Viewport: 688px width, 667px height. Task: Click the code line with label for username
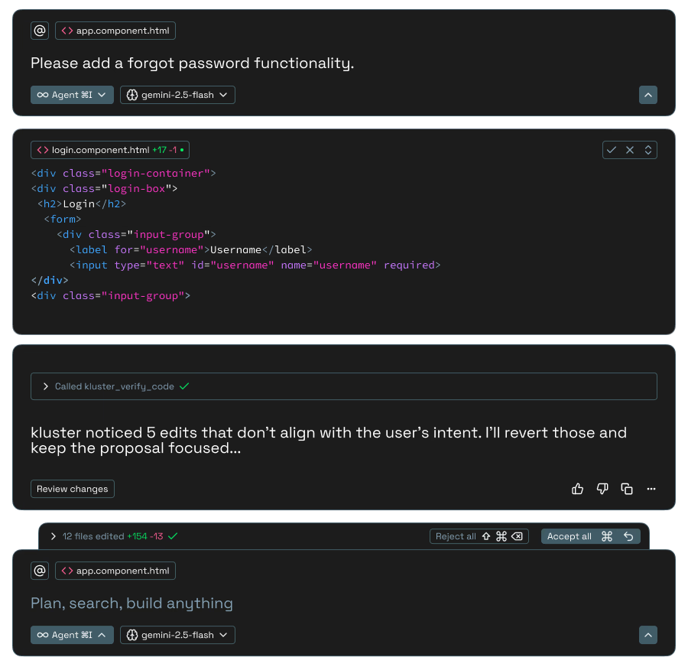[x=191, y=250]
